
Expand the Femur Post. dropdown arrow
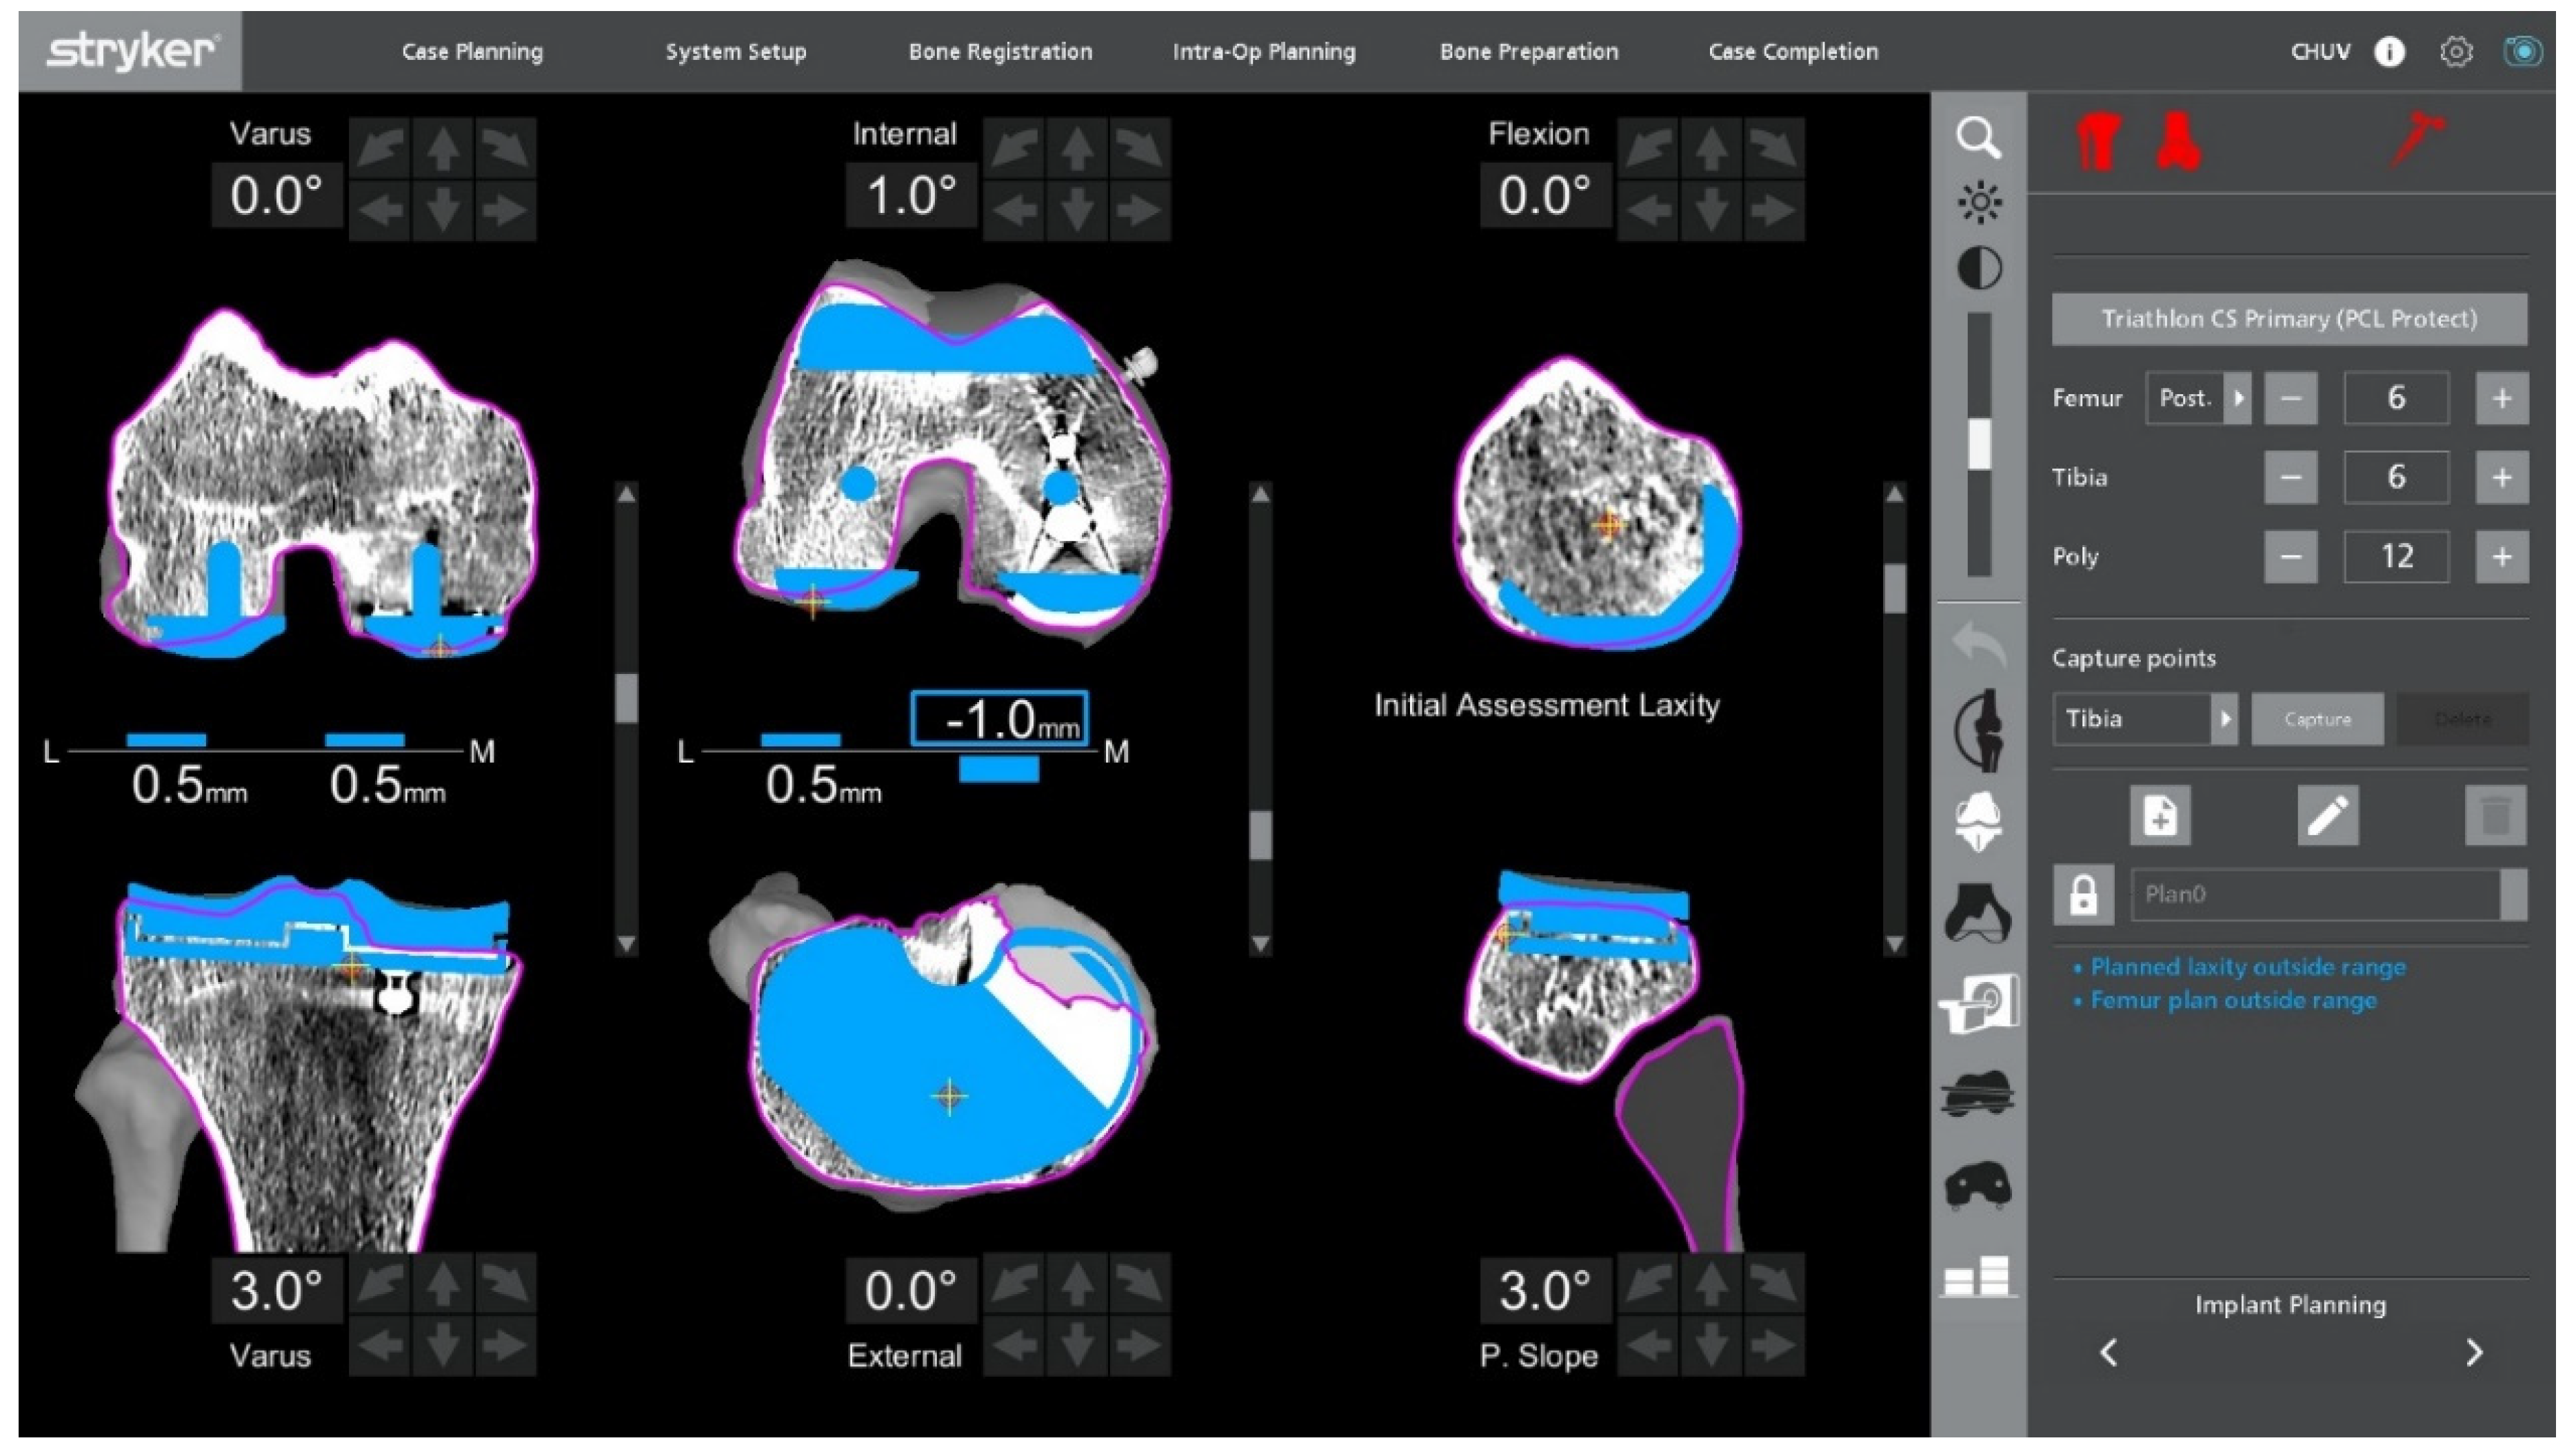[2238, 398]
